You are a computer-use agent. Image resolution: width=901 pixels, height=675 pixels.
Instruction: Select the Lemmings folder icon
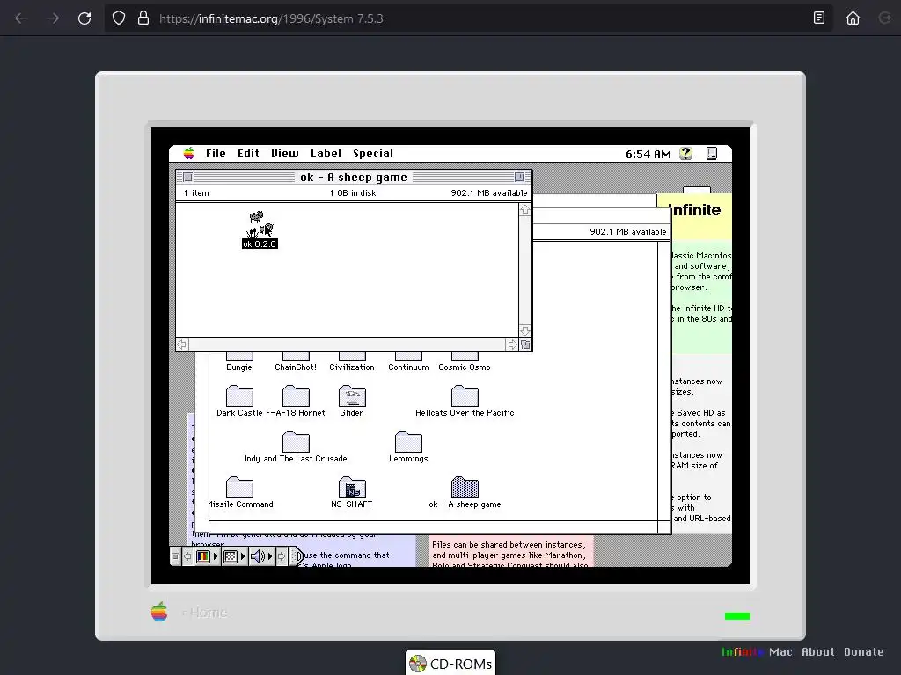(x=408, y=442)
